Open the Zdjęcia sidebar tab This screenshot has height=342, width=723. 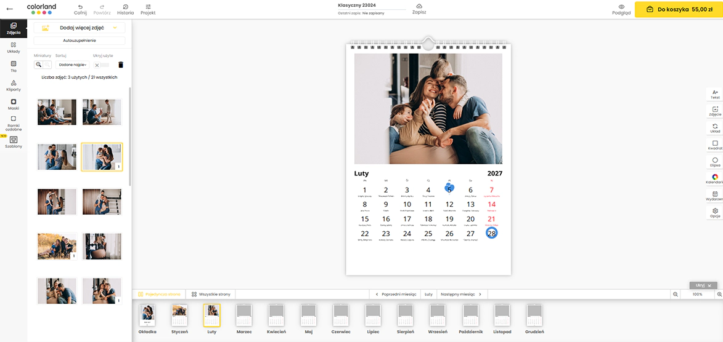point(14,28)
